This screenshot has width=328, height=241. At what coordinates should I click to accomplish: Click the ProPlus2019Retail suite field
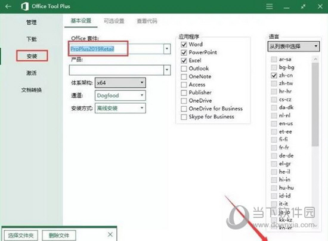(x=116, y=49)
